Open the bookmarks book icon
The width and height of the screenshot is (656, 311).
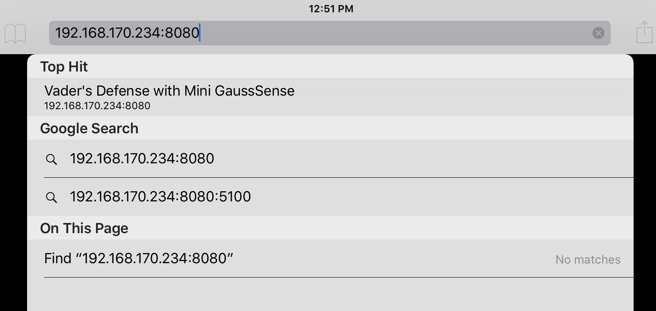tap(15, 33)
